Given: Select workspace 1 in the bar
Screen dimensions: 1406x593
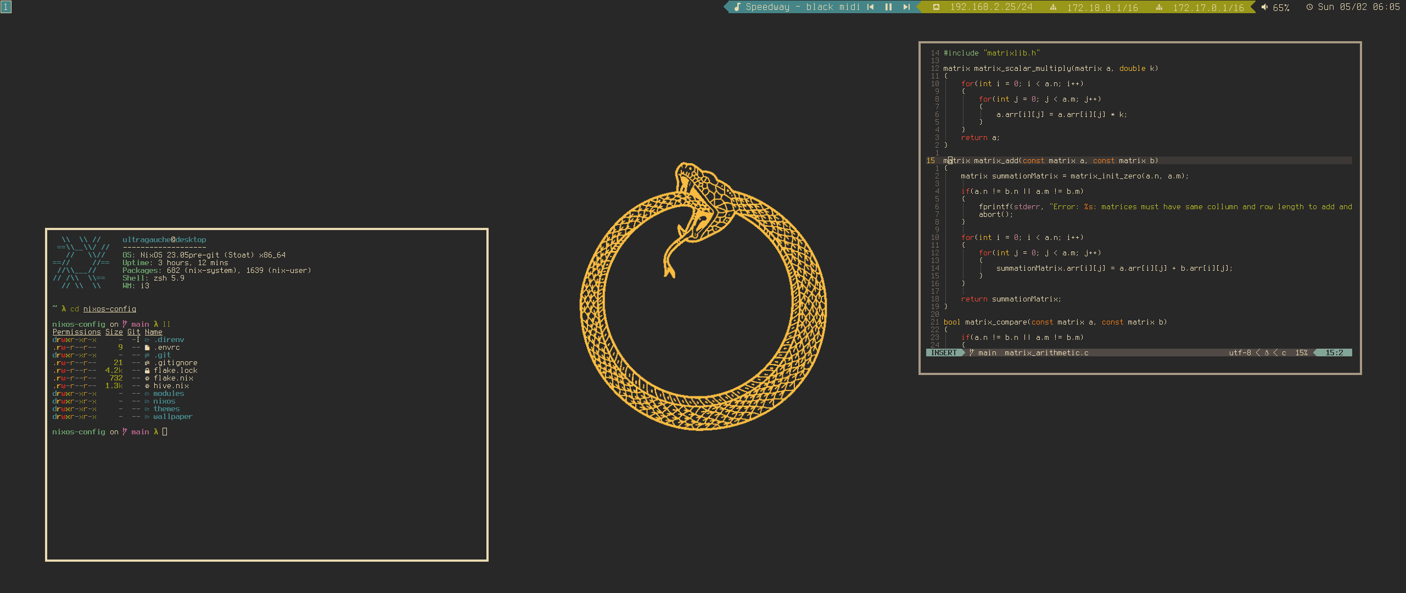Looking at the screenshot, I should click(x=5, y=7).
